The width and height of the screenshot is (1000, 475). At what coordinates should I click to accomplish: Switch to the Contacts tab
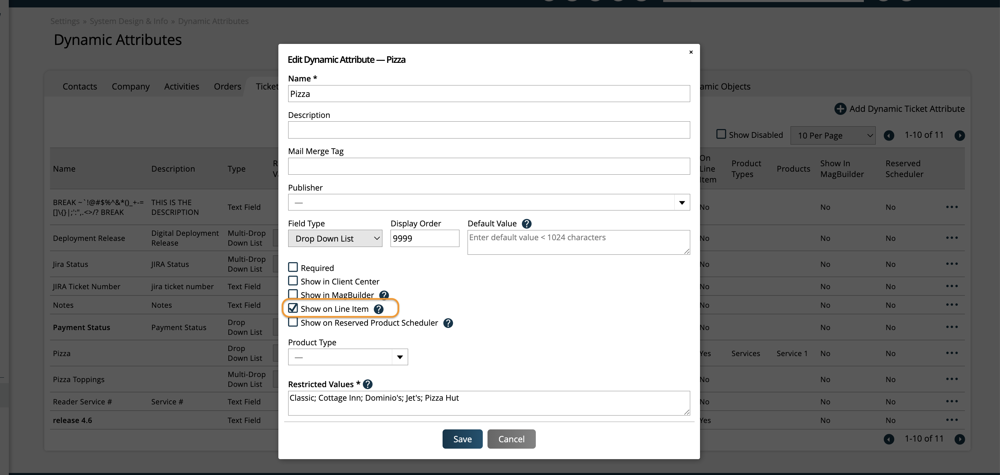(80, 86)
